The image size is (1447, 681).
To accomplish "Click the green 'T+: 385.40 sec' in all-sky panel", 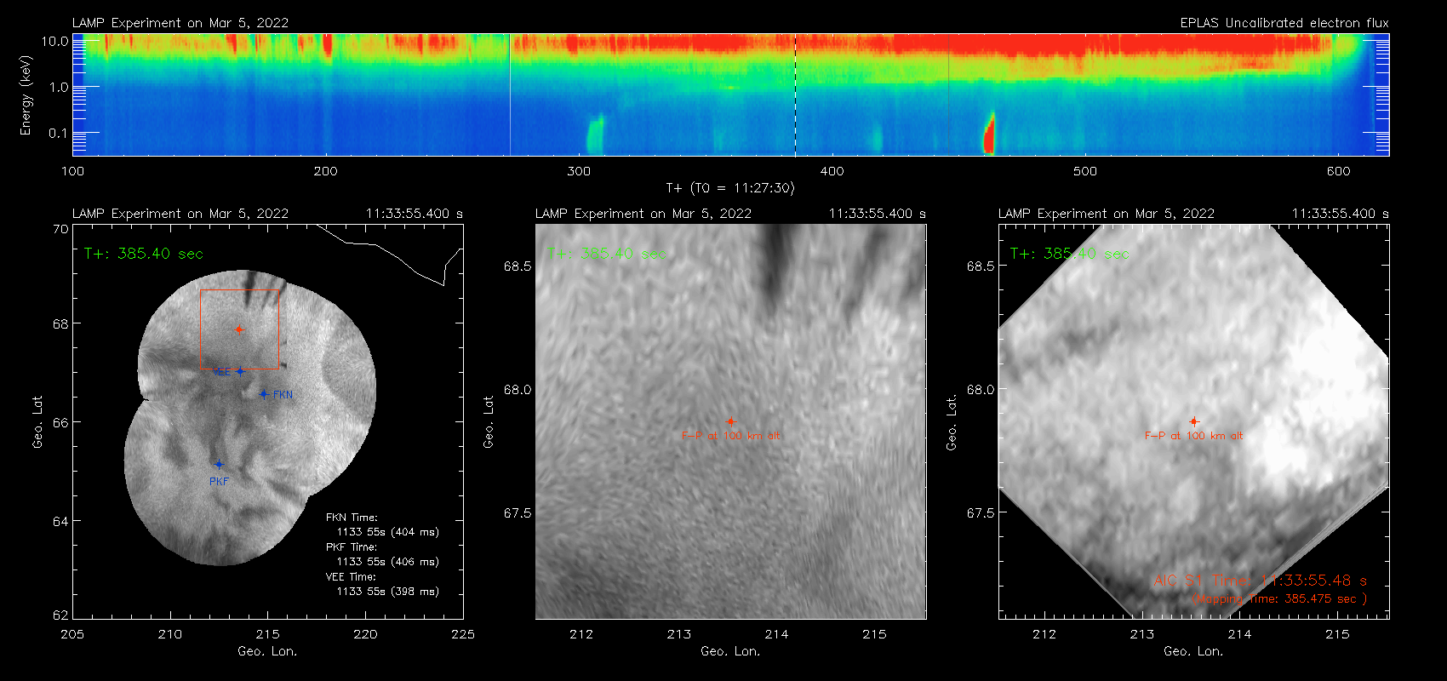I will [x=144, y=254].
